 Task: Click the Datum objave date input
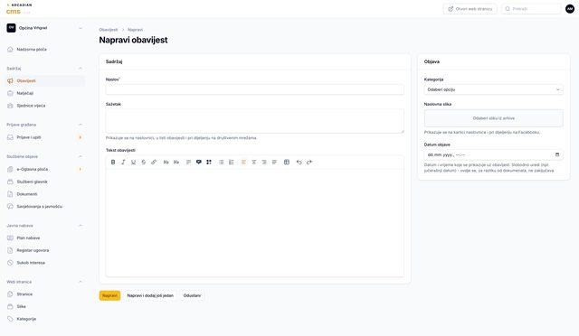pyautogui.click(x=494, y=155)
